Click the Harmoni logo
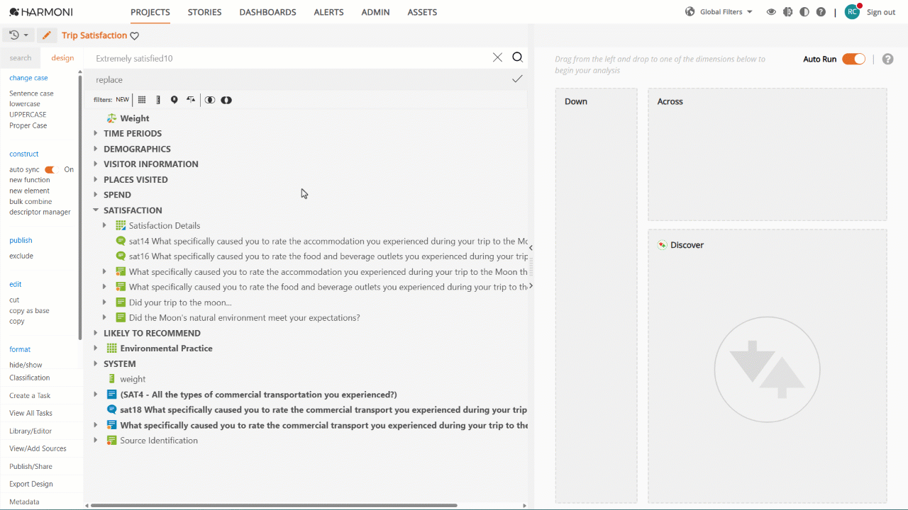908x510 pixels. tap(41, 12)
